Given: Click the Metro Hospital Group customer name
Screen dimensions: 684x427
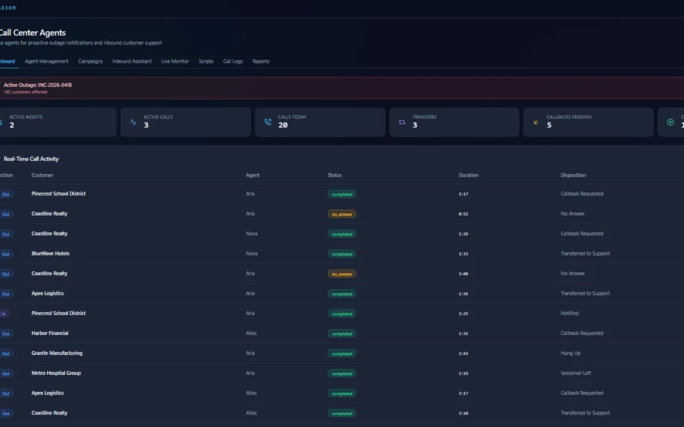Looking at the screenshot, I should click(56, 373).
